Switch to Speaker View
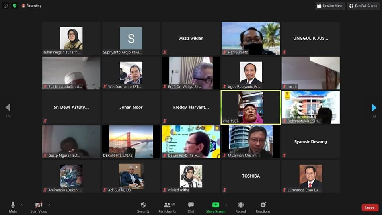The image size is (382, 215). (x=329, y=6)
